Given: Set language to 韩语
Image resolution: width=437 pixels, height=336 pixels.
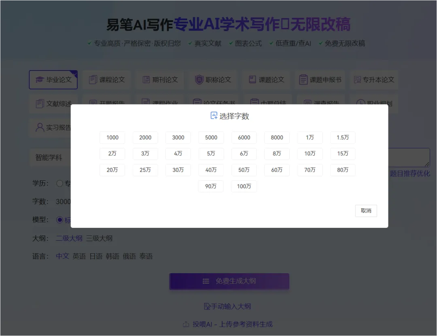Looking at the screenshot, I should coord(112,256).
